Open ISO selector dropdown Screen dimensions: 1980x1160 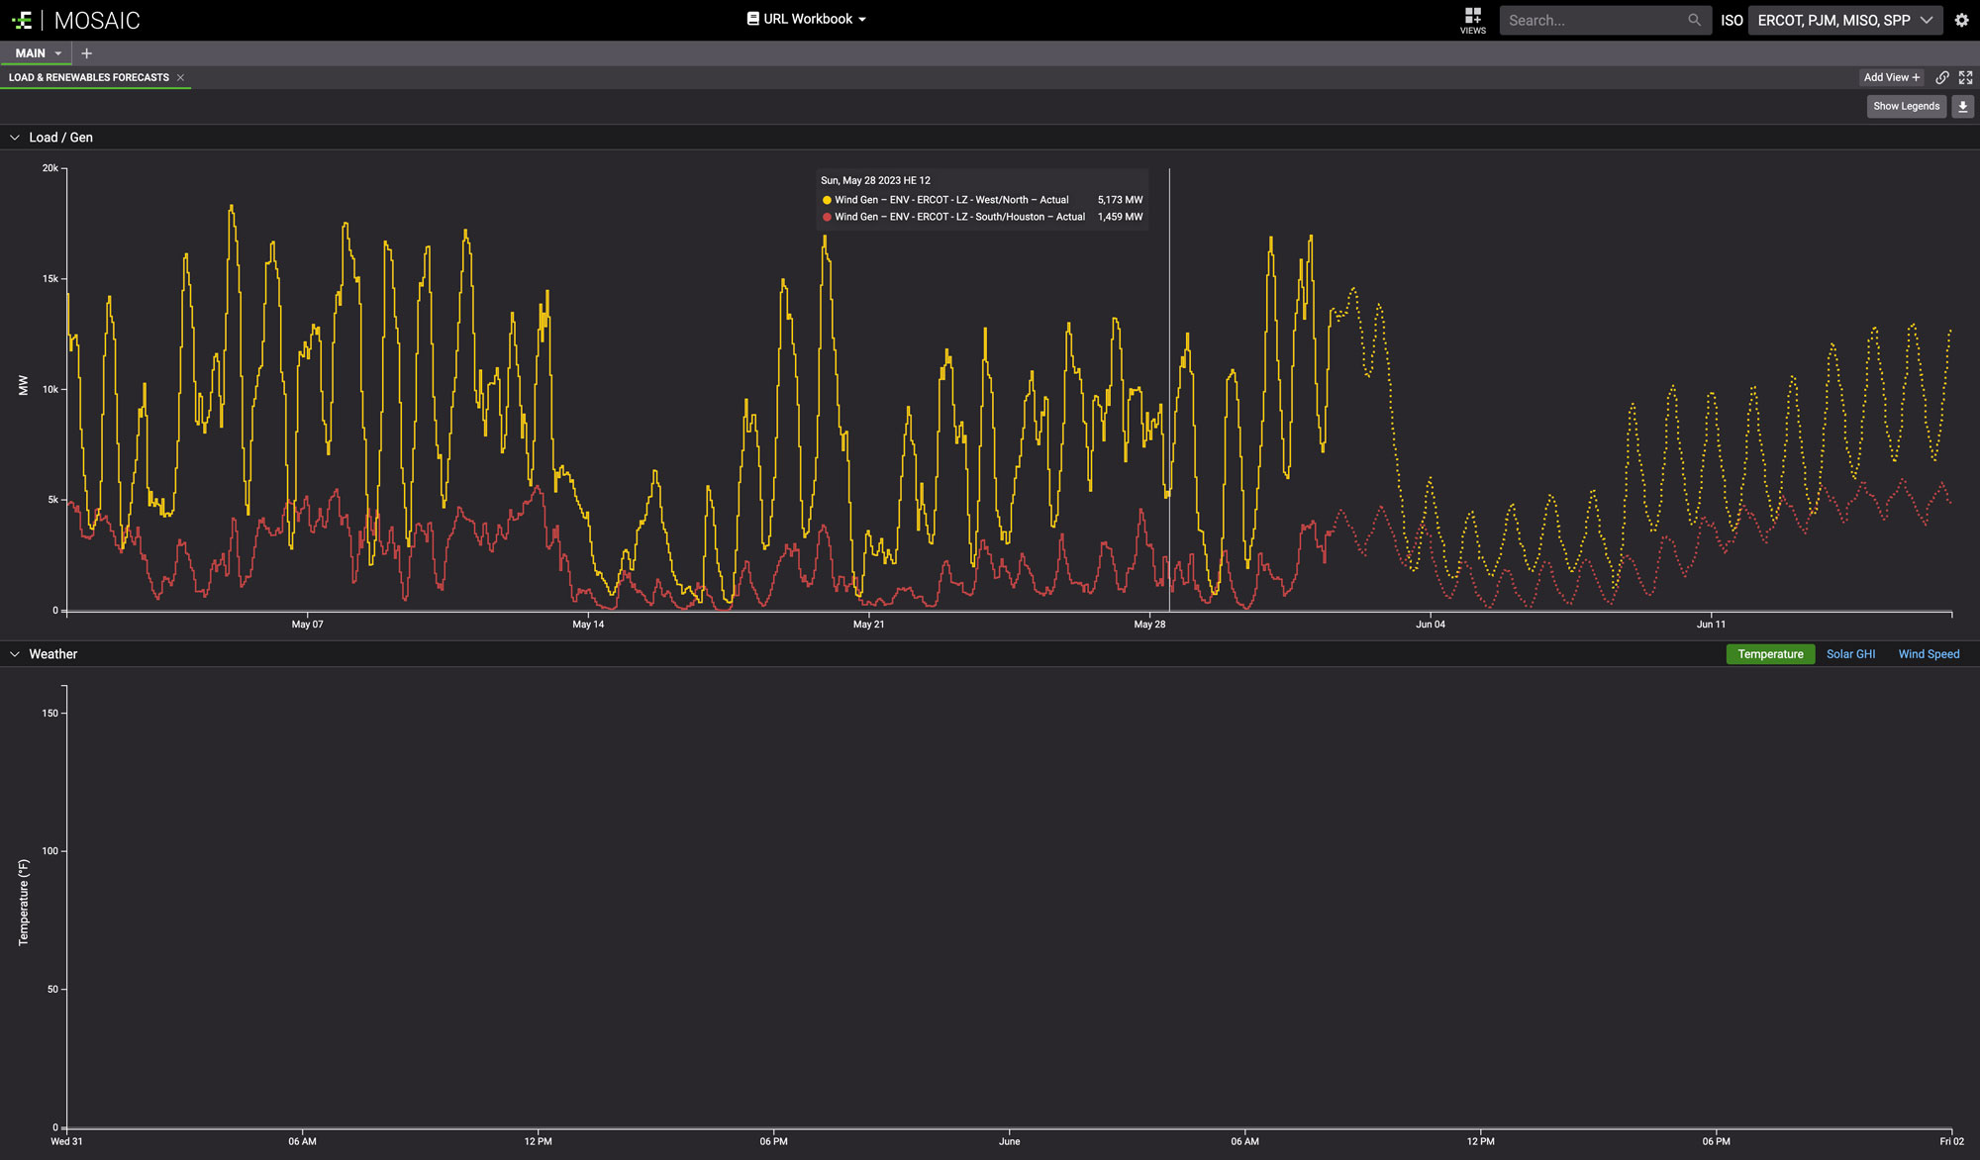click(x=1844, y=20)
